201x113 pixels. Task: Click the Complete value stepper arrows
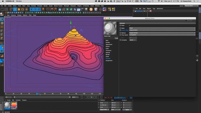tap(136, 40)
